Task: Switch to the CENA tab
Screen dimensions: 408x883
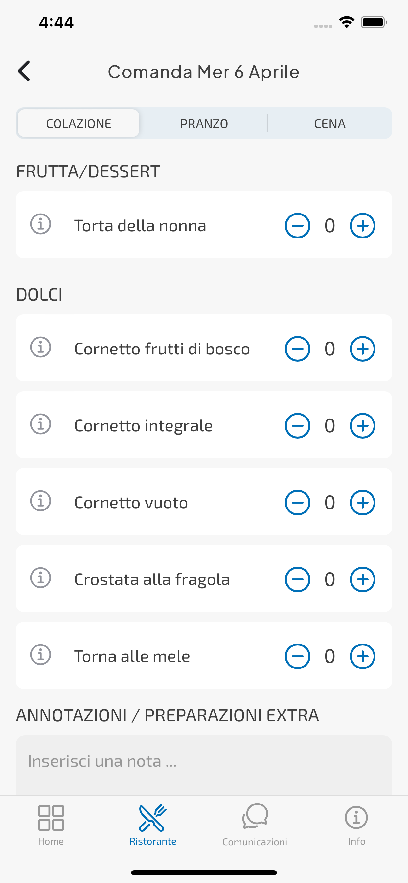Action: (x=329, y=124)
